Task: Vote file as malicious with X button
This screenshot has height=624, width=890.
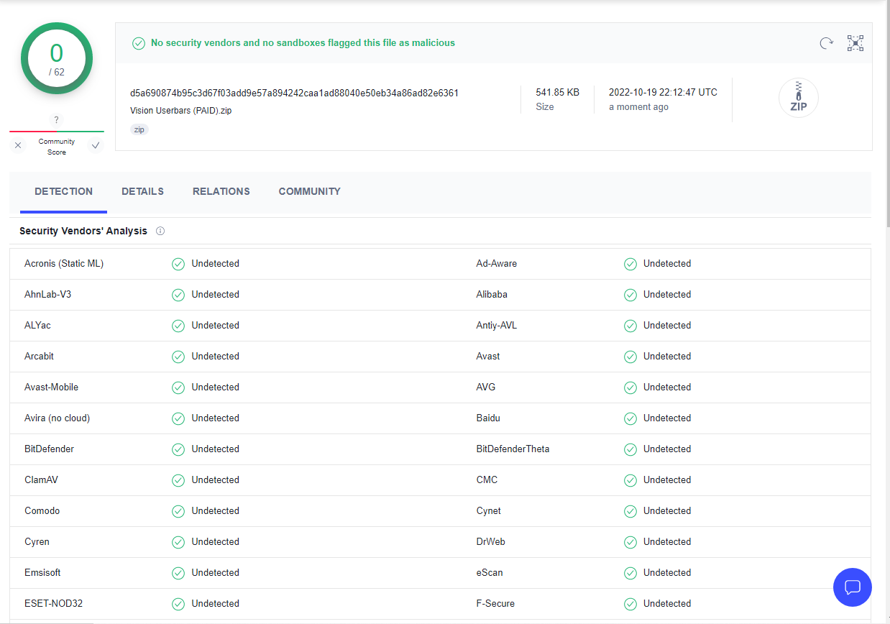Action: [18, 145]
